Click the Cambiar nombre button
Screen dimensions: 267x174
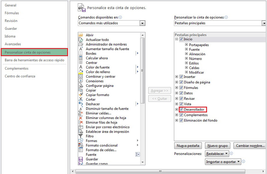pyautogui.click(x=250, y=146)
